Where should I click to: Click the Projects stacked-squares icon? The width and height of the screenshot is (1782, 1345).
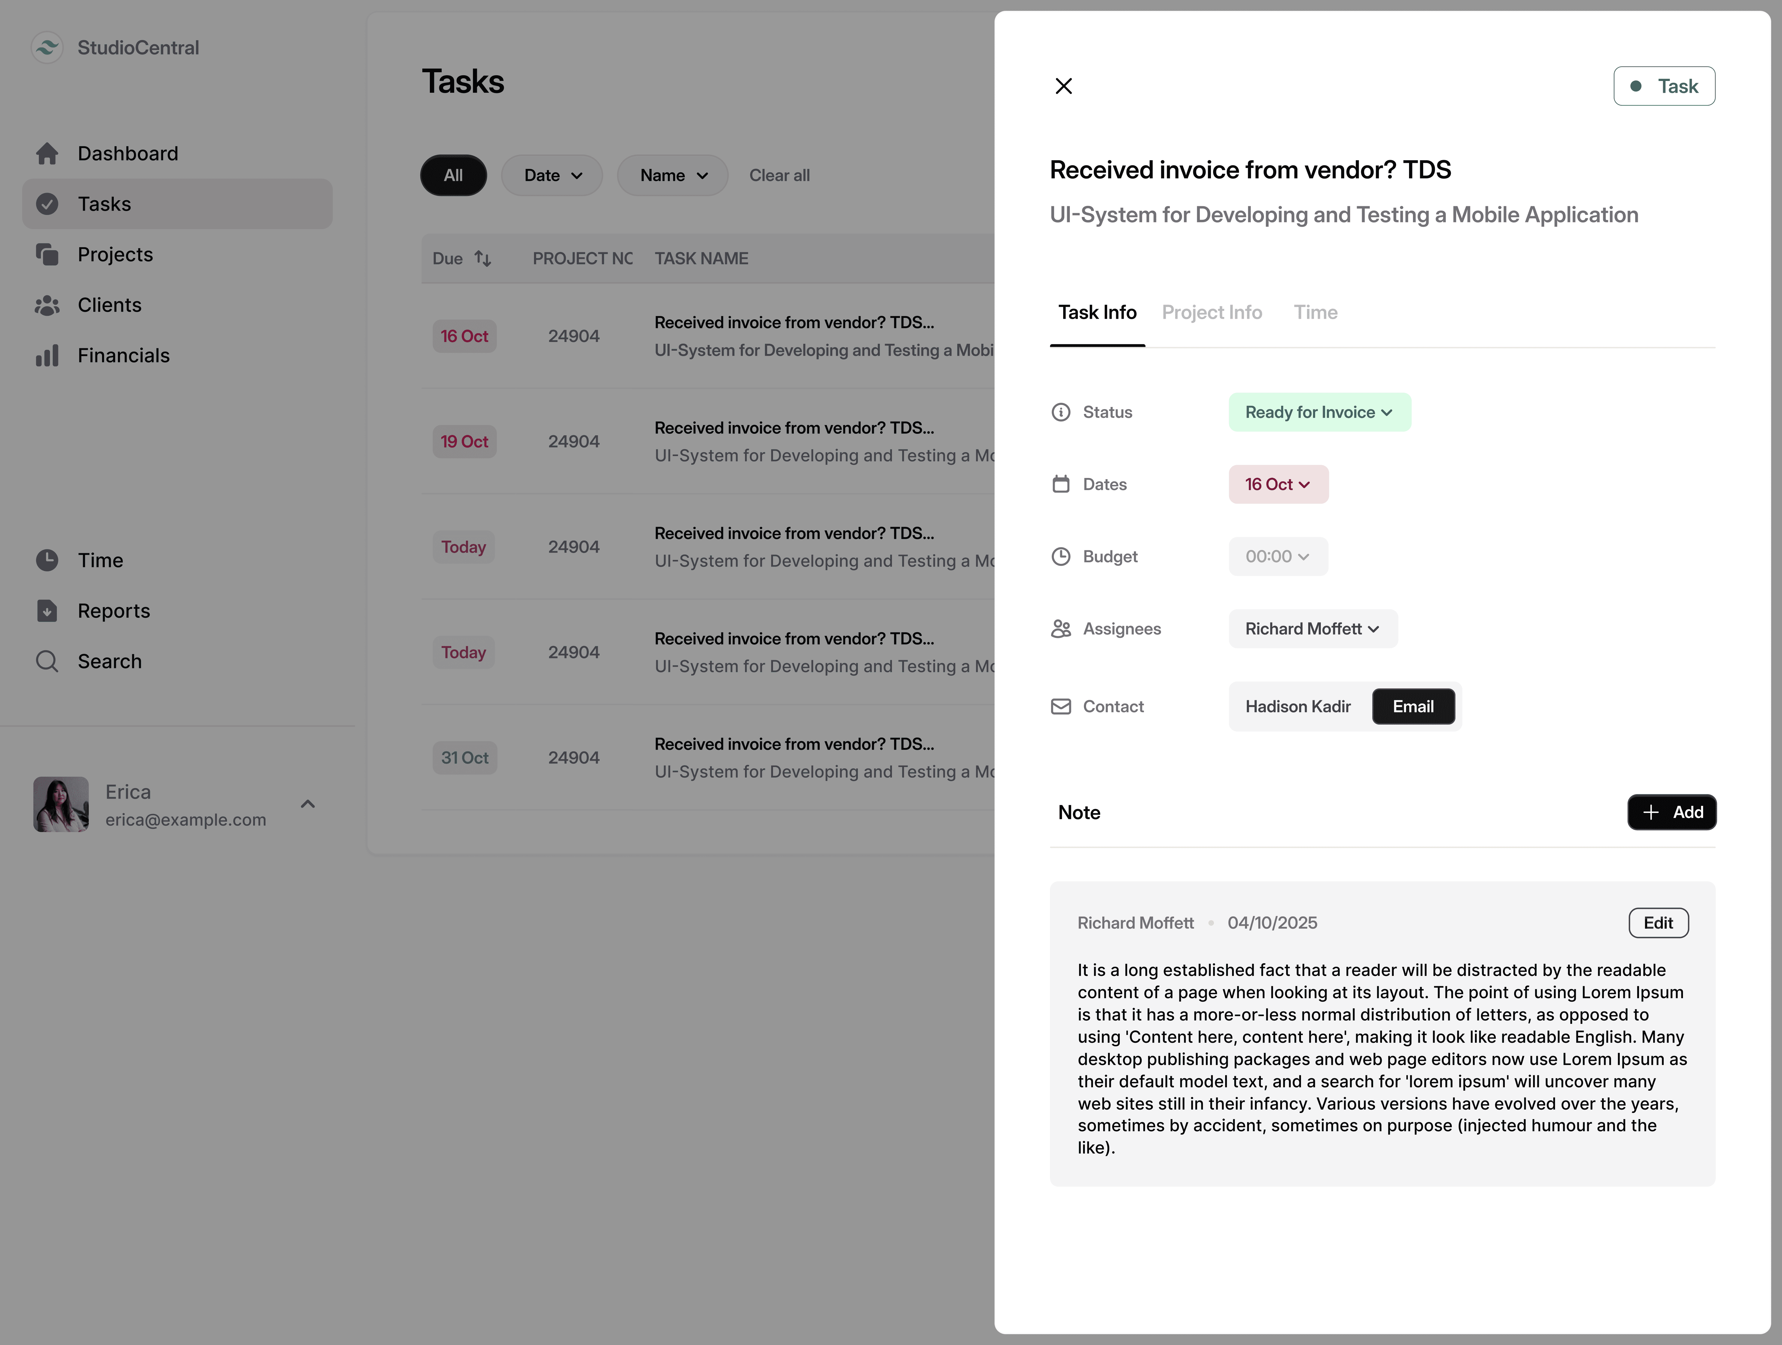[x=47, y=255]
